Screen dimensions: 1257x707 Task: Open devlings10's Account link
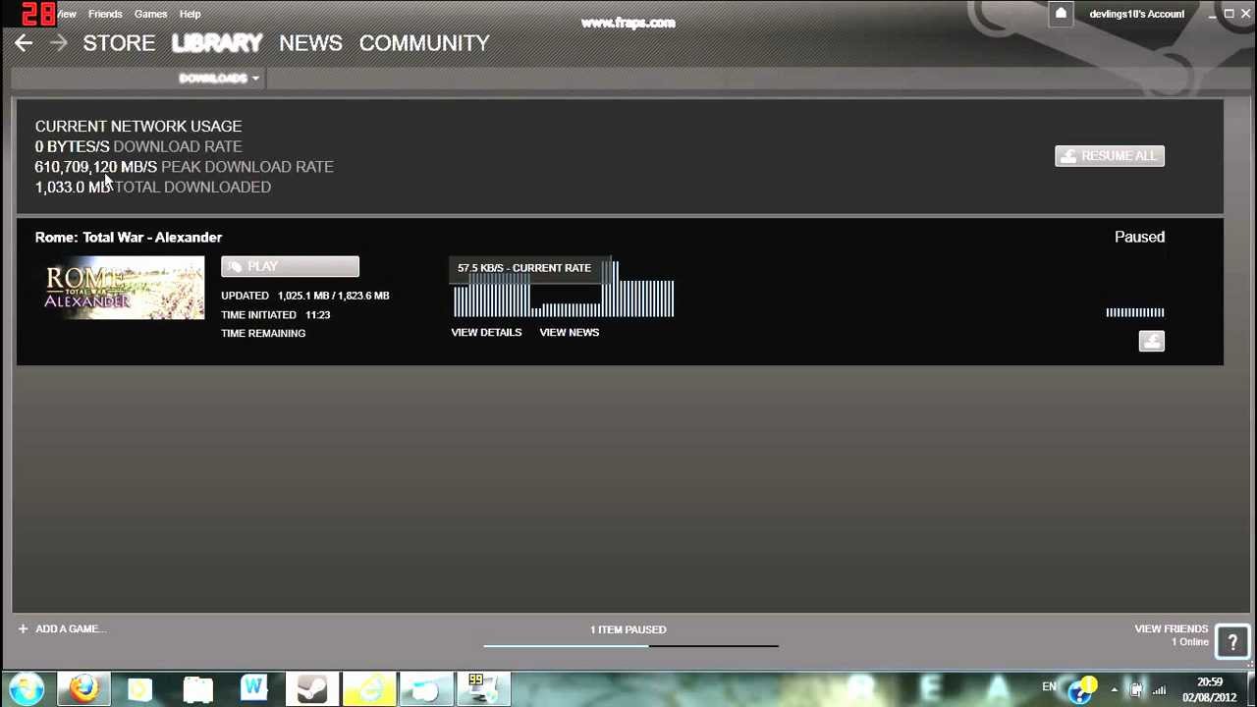1136,14
